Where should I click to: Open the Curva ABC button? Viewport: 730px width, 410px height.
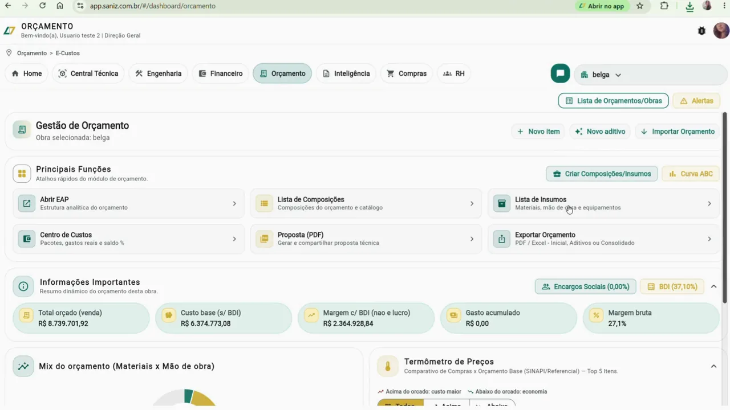click(x=691, y=174)
